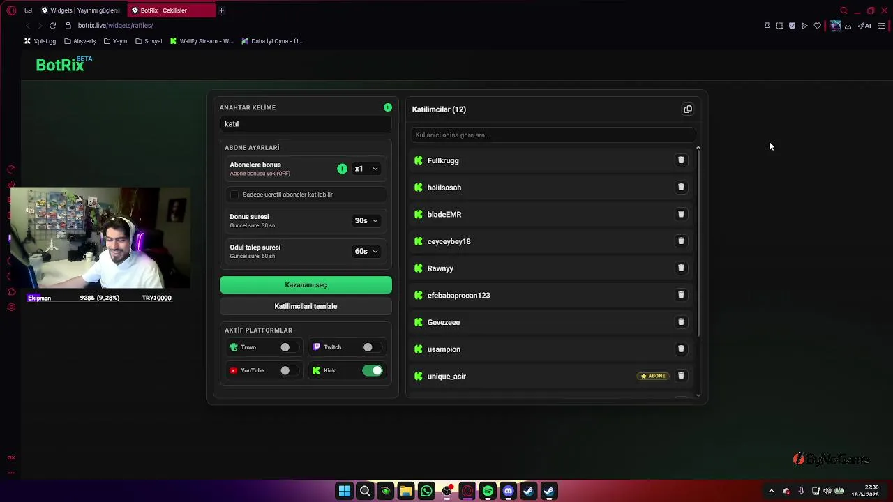Click the taskbar clock showing 22:36
Screen dimensions: 893x502
point(865,491)
